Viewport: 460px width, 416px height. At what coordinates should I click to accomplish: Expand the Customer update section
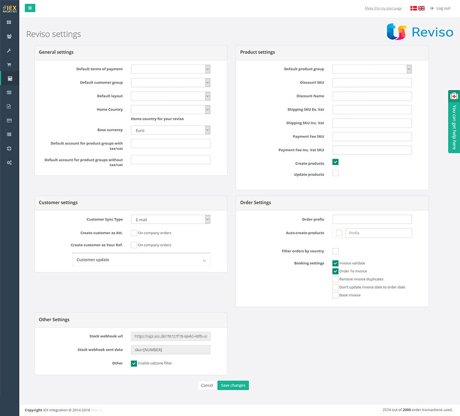tap(141, 260)
